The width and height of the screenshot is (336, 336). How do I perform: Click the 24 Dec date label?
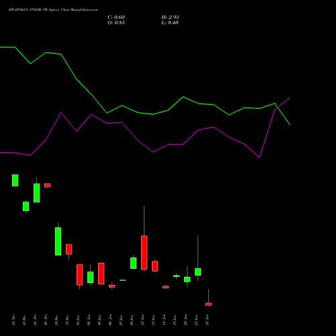click(35, 320)
